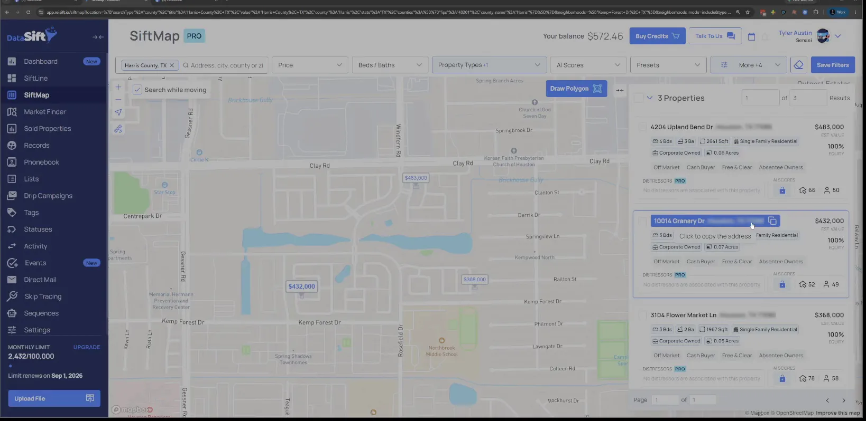The width and height of the screenshot is (866, 421).
Task: Collapse the sidebar using the arrow icon
Action: pos(98,37)
